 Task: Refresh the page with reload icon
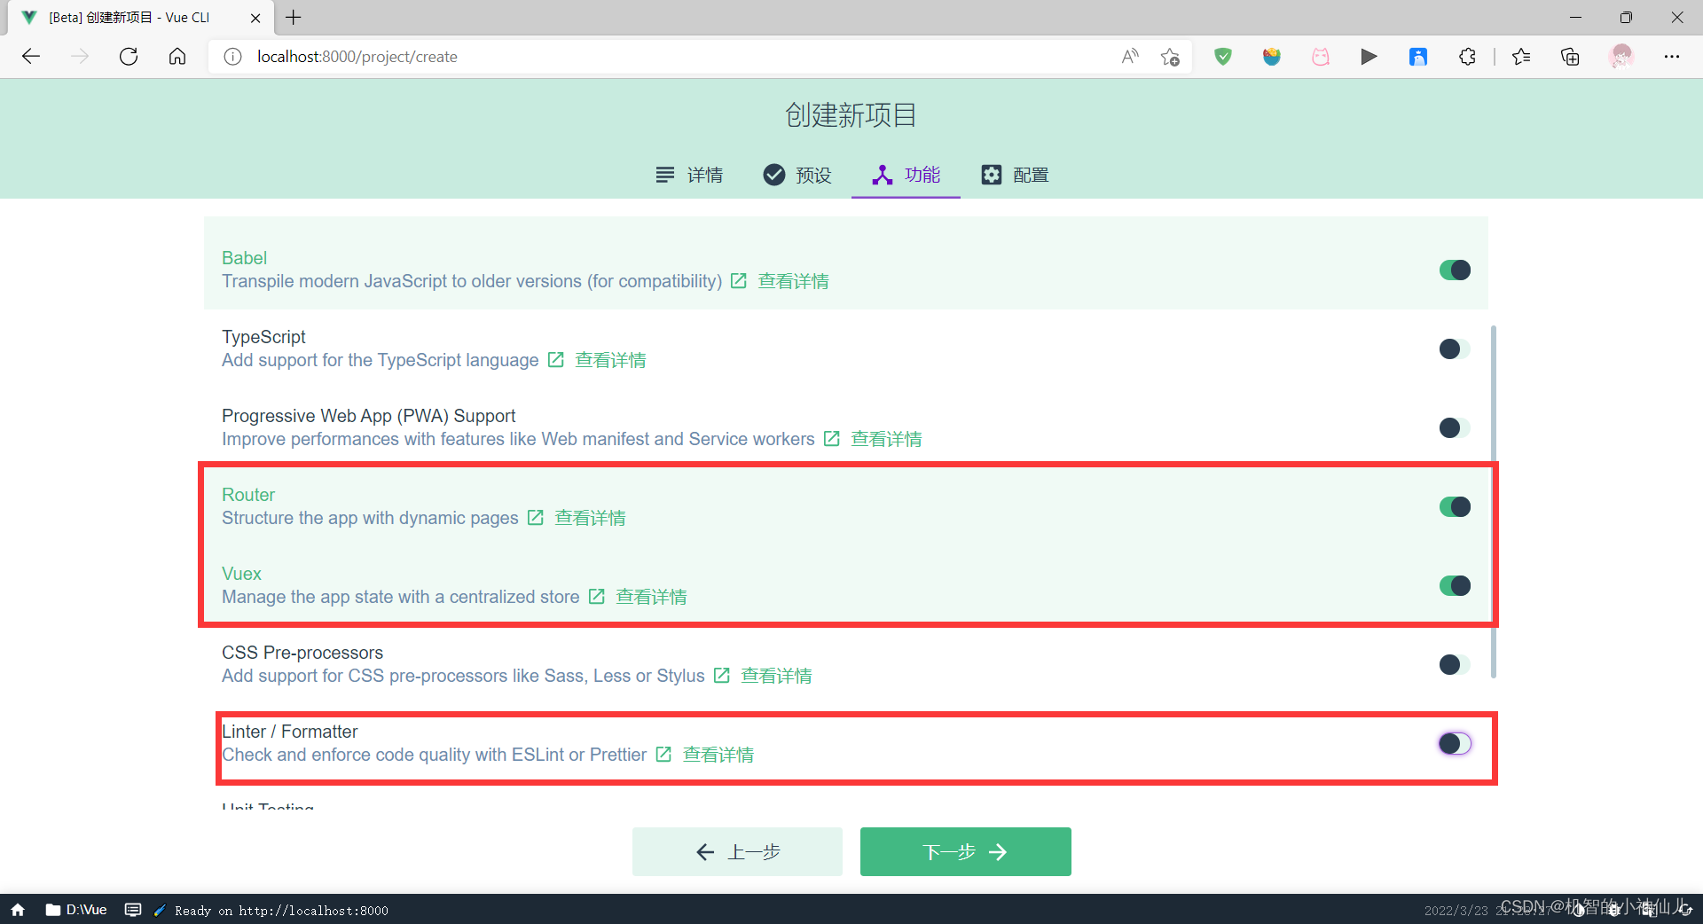[x=129, y=57]
